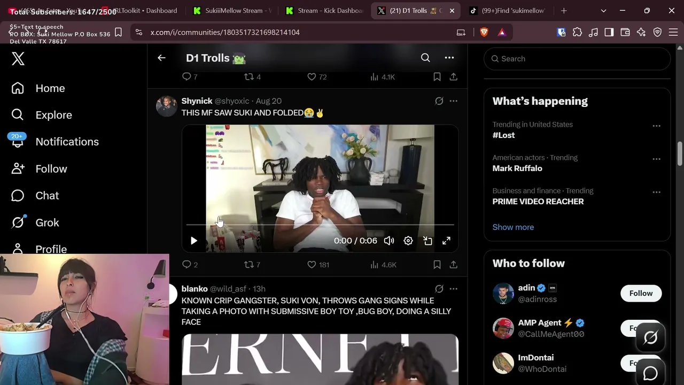Open more options for #Lost trend
This screenshot has width=684, height=385.
656,126
